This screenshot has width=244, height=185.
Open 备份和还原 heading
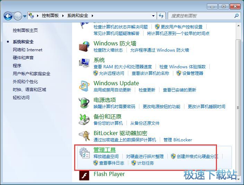point(107,116)
